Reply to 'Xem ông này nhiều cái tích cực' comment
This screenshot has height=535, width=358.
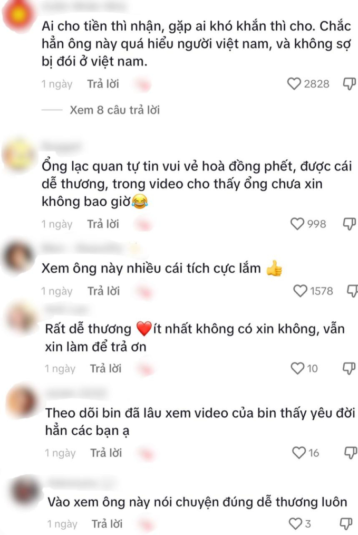click(x=104, y=291)
